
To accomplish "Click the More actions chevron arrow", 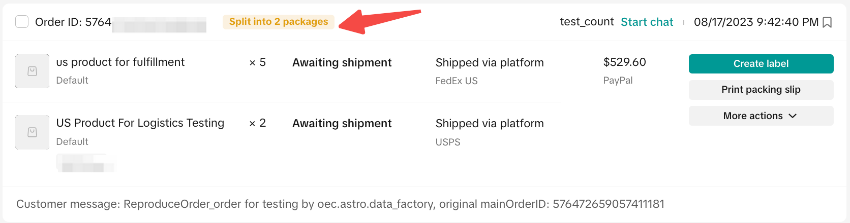I will click(793, 116).
